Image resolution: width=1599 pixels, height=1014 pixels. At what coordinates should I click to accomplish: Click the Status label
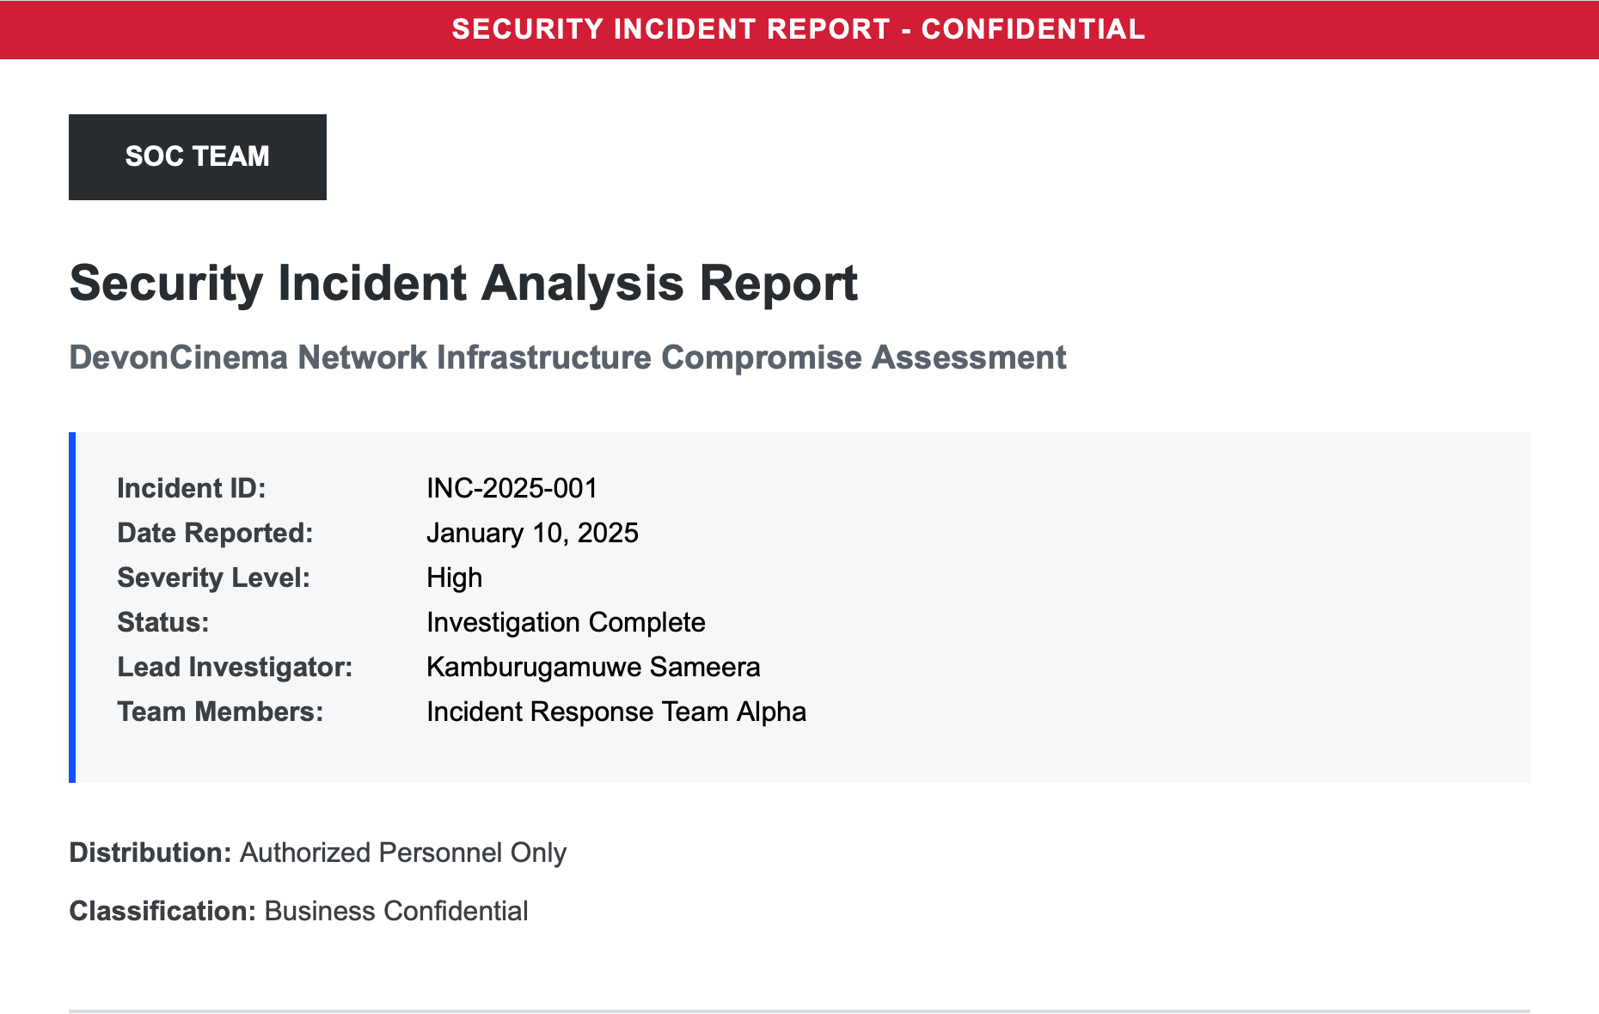163,622
